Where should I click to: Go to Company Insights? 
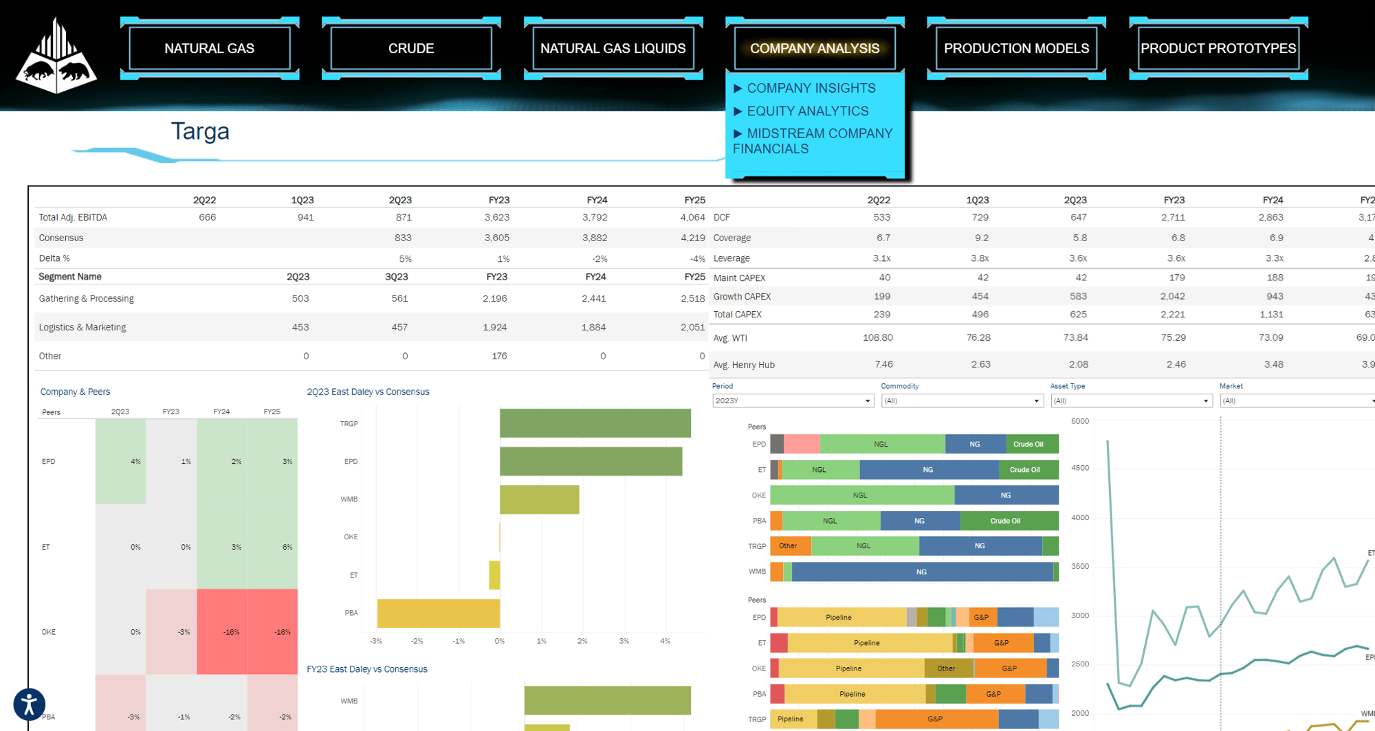[811, 89]
